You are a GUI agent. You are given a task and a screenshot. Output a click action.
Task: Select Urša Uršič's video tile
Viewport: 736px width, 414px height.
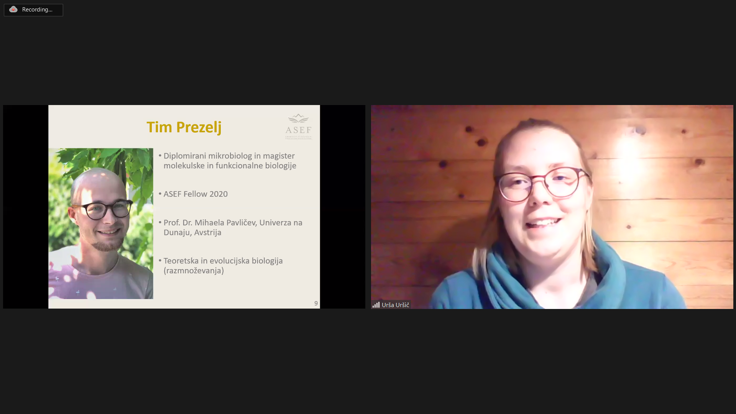pyautogui.click(x=552, y=207)
